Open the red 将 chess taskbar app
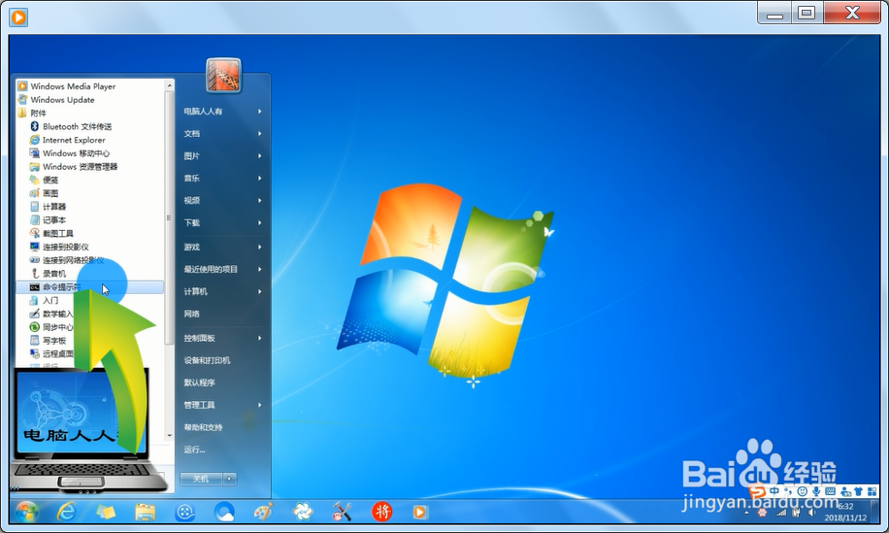The image size is (889, 533). pos(381,512)
